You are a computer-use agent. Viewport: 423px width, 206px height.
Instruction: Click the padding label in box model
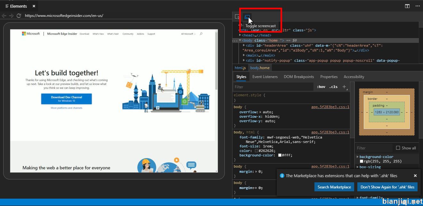[x=378, y=106]
